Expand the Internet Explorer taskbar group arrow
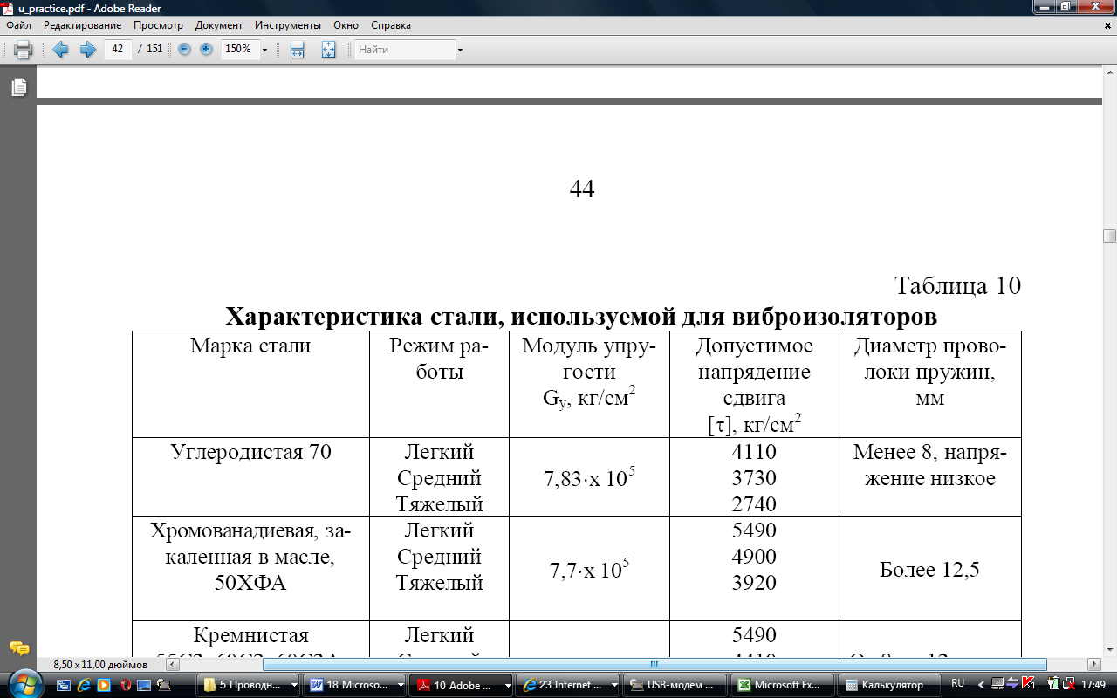This screenshot has height=698, width=1117. click(x=613, y=686)
